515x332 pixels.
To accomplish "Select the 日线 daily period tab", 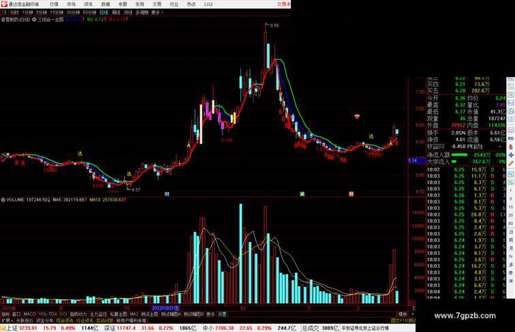I will [x=104, y=12].
